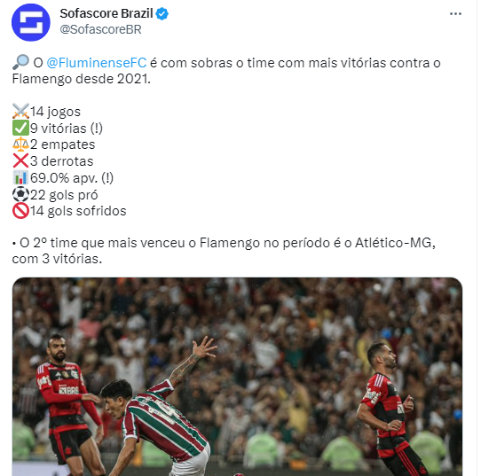This screenshot has width=481, height=476.
Task: Open the attached match photo
Action: pos(237,377)
